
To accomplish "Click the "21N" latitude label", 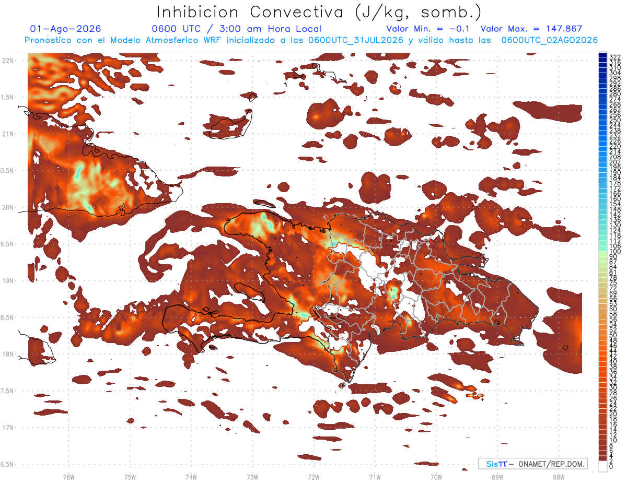I will pyautogui.click(x=8, y=134).
